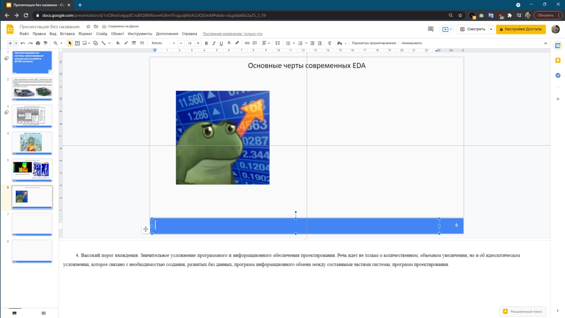Click the Insert image icon

click(85, 43)
